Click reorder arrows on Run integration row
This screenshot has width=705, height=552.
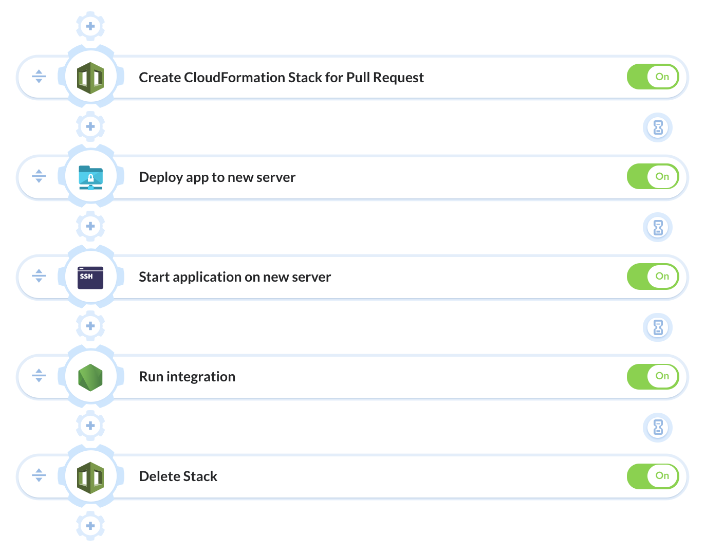coord(39,376)
